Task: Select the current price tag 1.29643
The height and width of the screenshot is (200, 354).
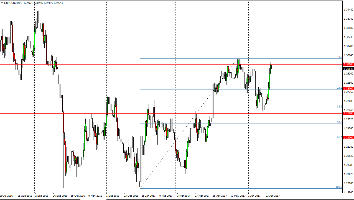Action: [x=348, y=69]
